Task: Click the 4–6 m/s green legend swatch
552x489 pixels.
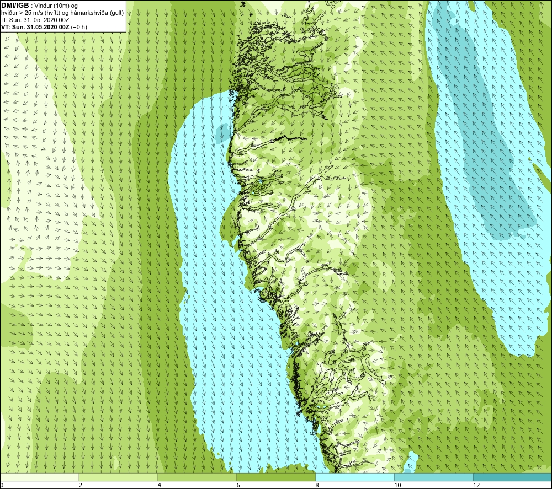Action: point(197,477)
